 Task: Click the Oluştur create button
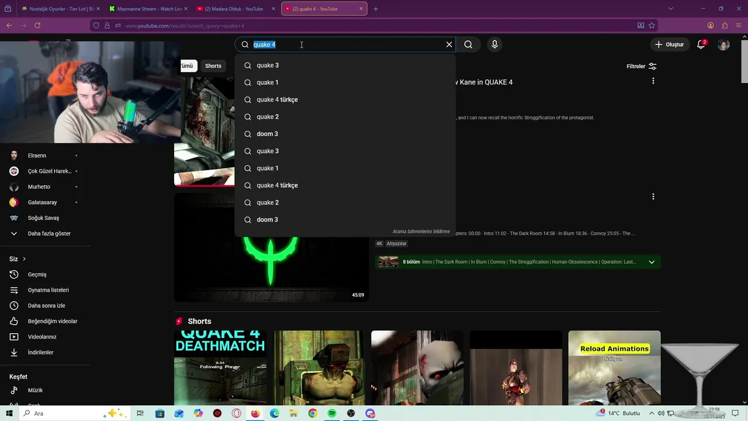(x=669, y=44)
